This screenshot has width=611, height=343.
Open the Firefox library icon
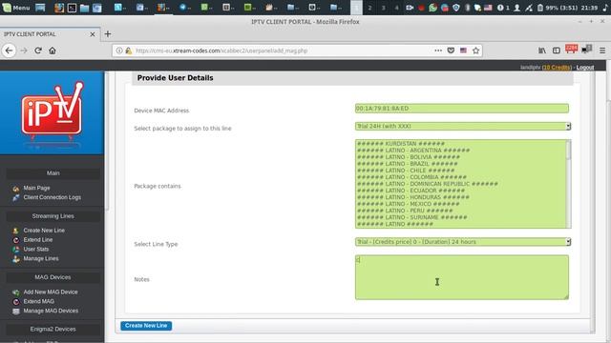[x=542, y=50]
